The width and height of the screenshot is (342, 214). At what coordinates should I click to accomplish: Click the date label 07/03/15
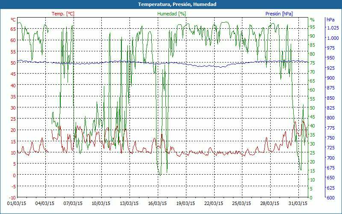pyautogui.click(x=73, y=203)
